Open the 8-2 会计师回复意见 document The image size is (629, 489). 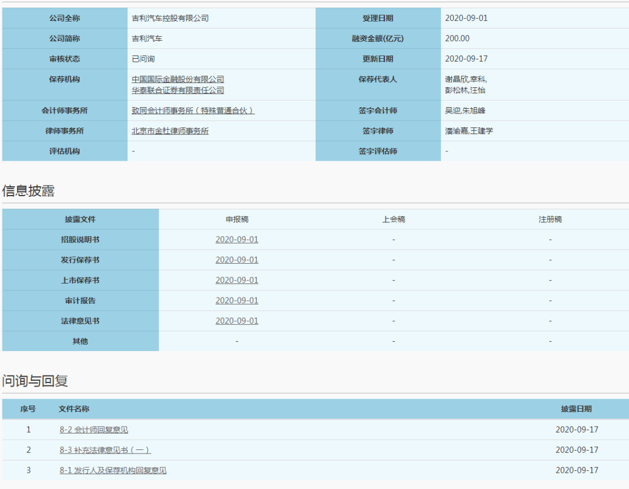[x=94, y=430]
